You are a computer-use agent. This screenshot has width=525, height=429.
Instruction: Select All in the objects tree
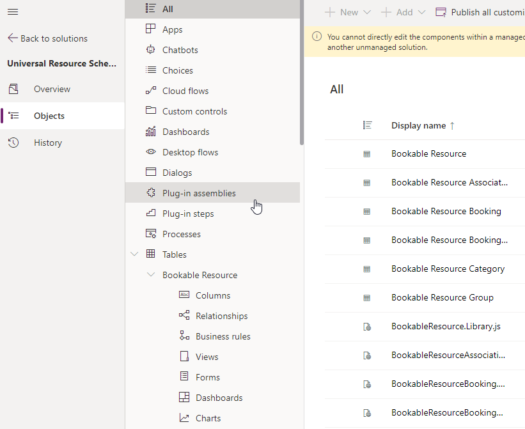pyautogui.click(x=212, y=9)
